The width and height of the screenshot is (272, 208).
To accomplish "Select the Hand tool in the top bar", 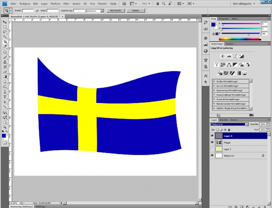I will tap(157, 4).
